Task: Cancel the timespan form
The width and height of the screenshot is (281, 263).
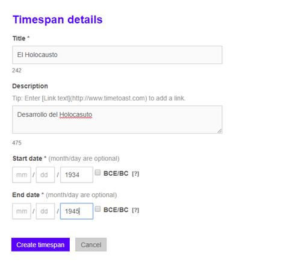Action: (x=91, y=244)
